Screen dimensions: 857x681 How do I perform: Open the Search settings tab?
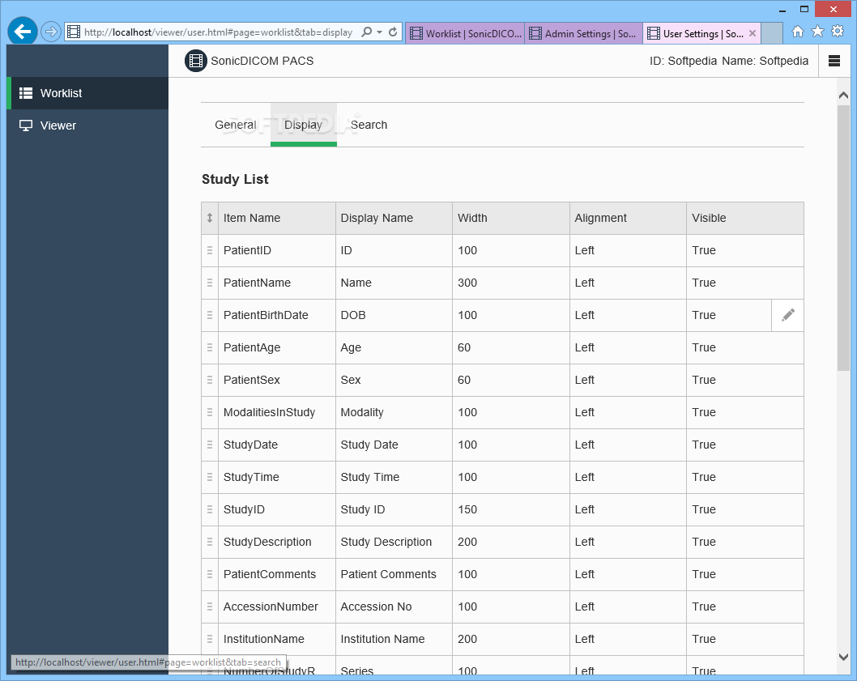(x=369, y=125)
